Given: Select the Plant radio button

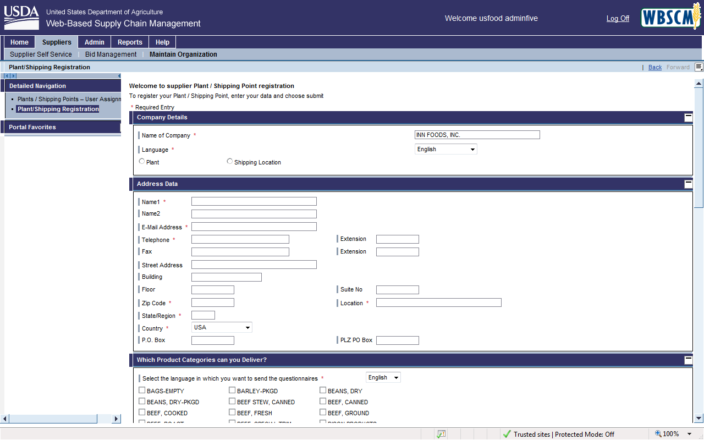Looking at the screenshot, I should pyautogui.click(x=142, y=162).
